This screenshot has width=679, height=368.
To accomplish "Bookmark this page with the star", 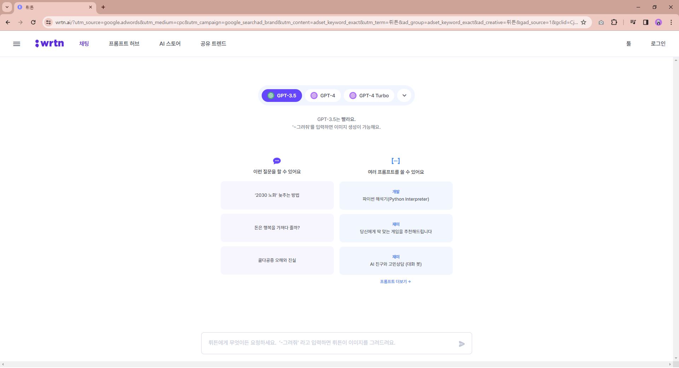I will click(x=584, y=22).
